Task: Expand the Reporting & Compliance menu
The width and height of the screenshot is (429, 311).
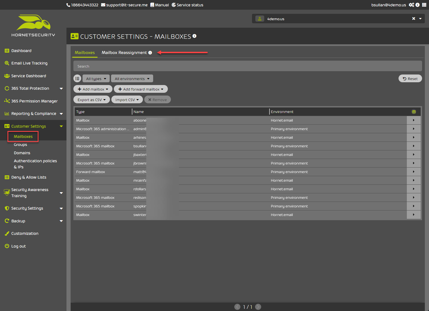Action: pyautogui.click(x=61, y=114)
